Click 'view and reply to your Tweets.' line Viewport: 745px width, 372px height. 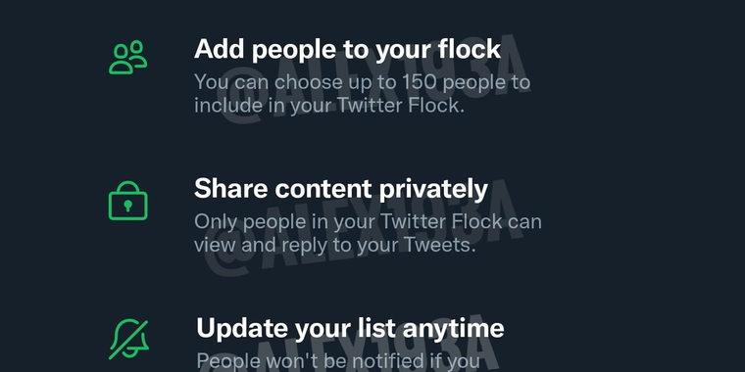click(334, 245)
